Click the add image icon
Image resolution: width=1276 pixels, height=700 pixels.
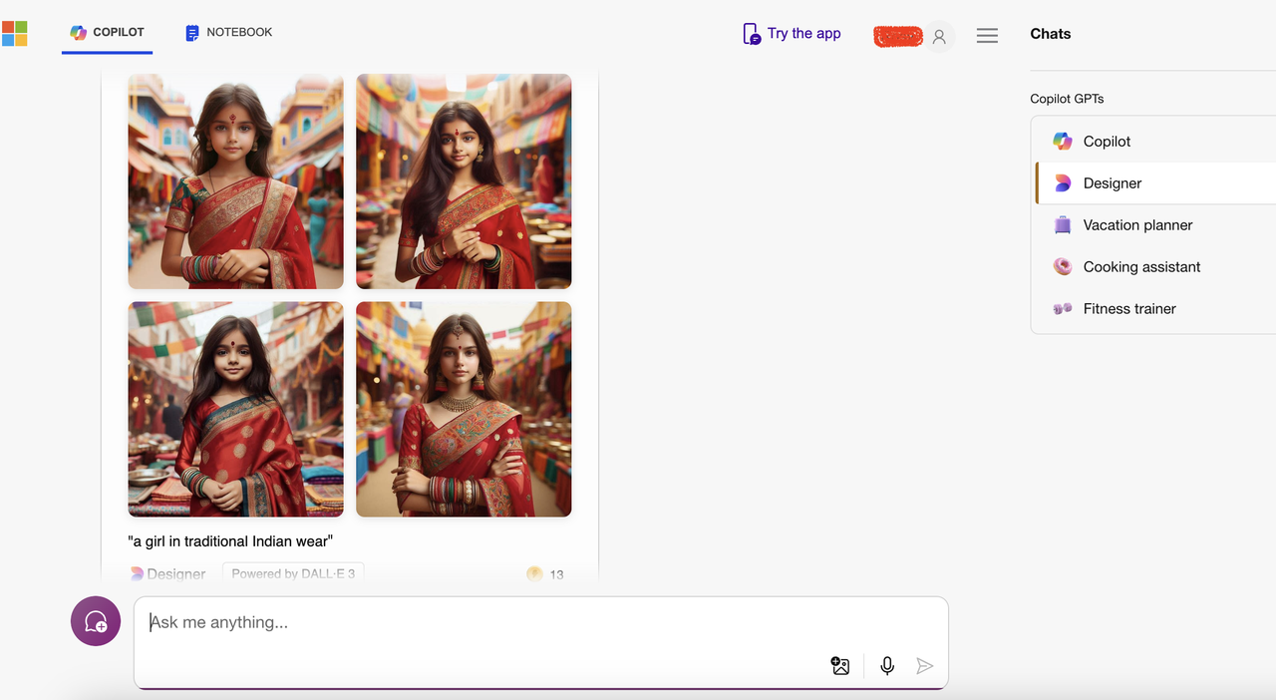(x=840, y=666)
